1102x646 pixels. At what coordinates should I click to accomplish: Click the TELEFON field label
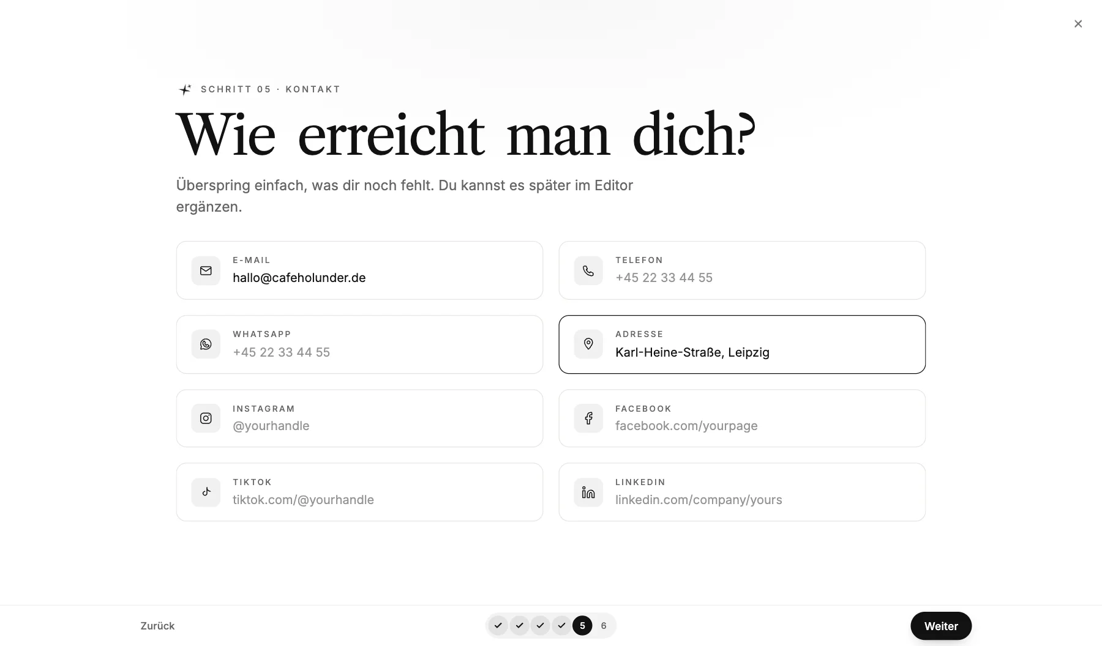coord(639,260)
